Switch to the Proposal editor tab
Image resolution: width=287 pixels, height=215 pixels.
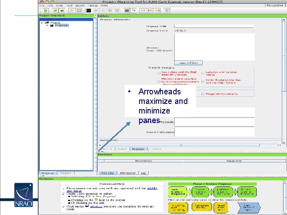tap(138, 149)
